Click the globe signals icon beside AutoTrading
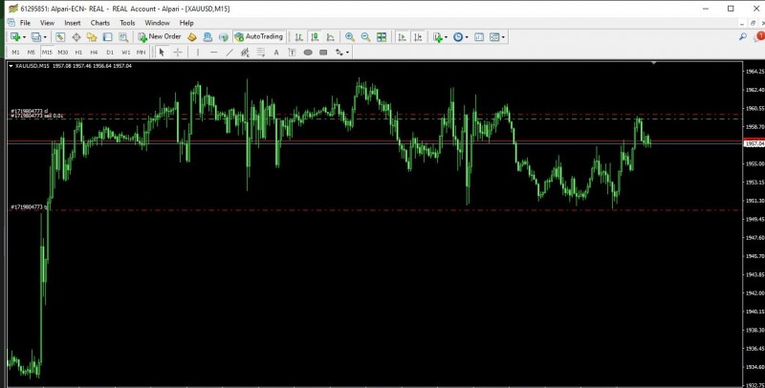Viewport: 765px width, 388px height. pos(224,37)
